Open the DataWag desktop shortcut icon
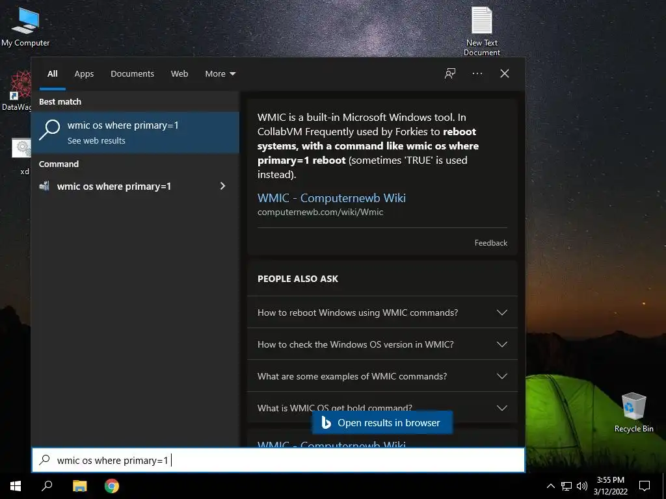 coord(17,91)
